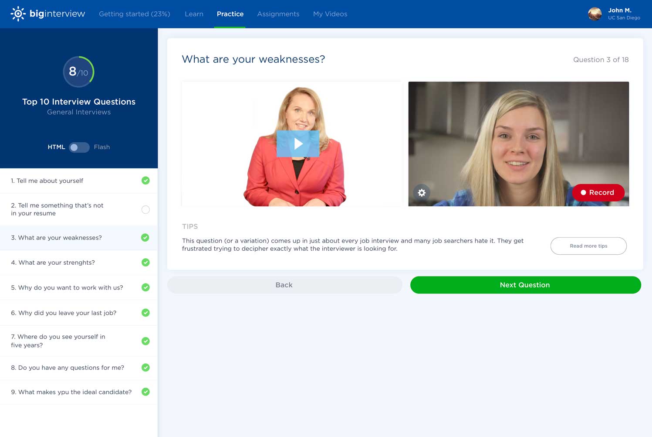This screenshot has height=437, width=652.
Task: Select question 5 about working with us
Action: [67, 287]
